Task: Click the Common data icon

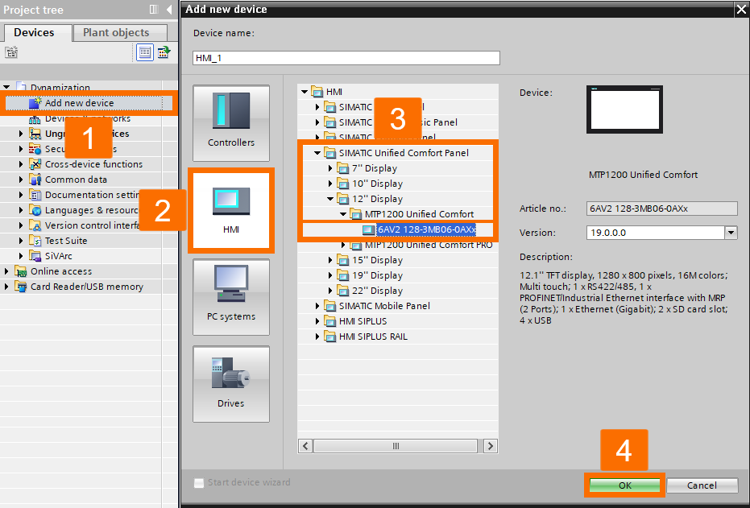Action: 35,180
